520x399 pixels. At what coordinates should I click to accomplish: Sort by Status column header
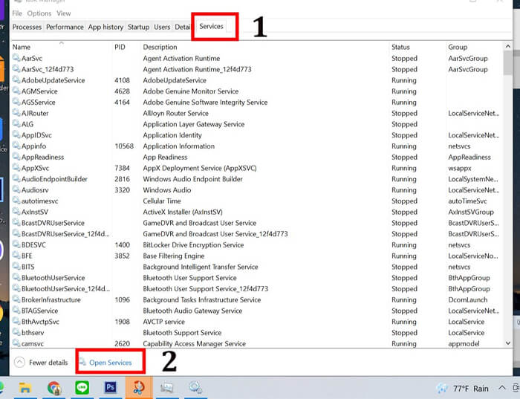(x=400, y=47)
